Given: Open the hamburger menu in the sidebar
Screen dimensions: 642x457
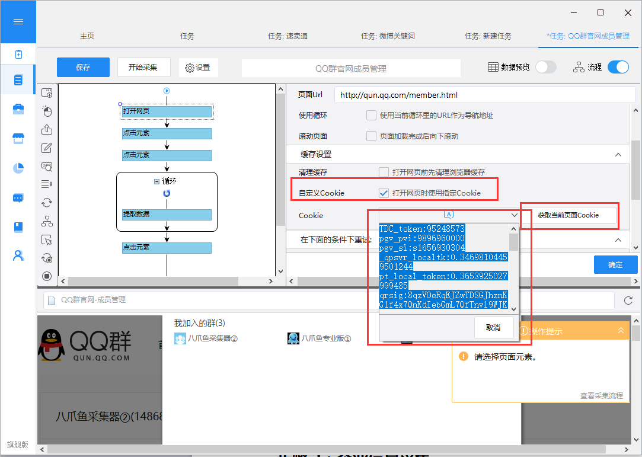Looking at the screenshot, I should click(x=18, y=22).
